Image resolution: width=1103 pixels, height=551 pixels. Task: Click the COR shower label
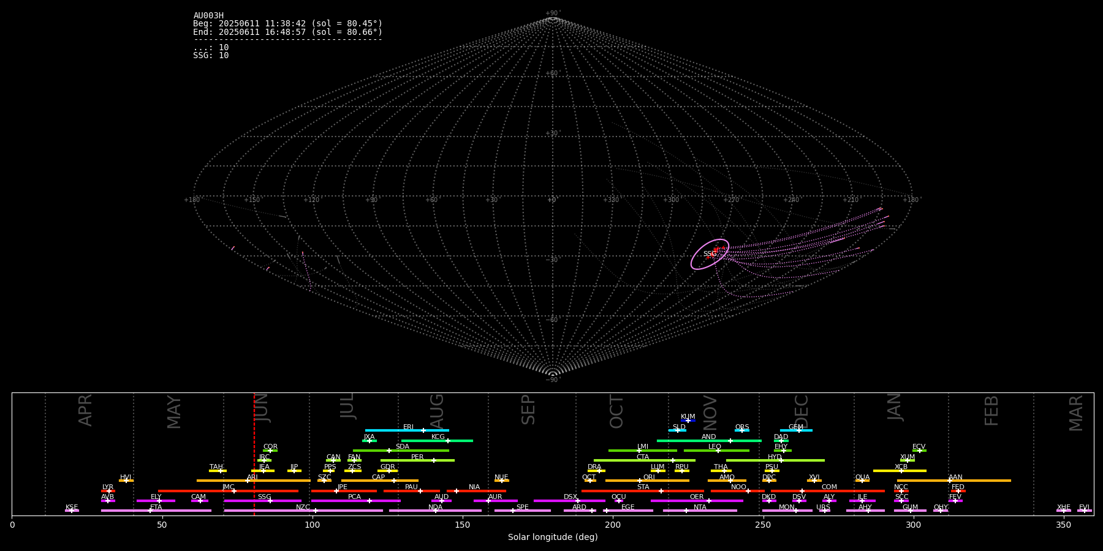point(270,447)
